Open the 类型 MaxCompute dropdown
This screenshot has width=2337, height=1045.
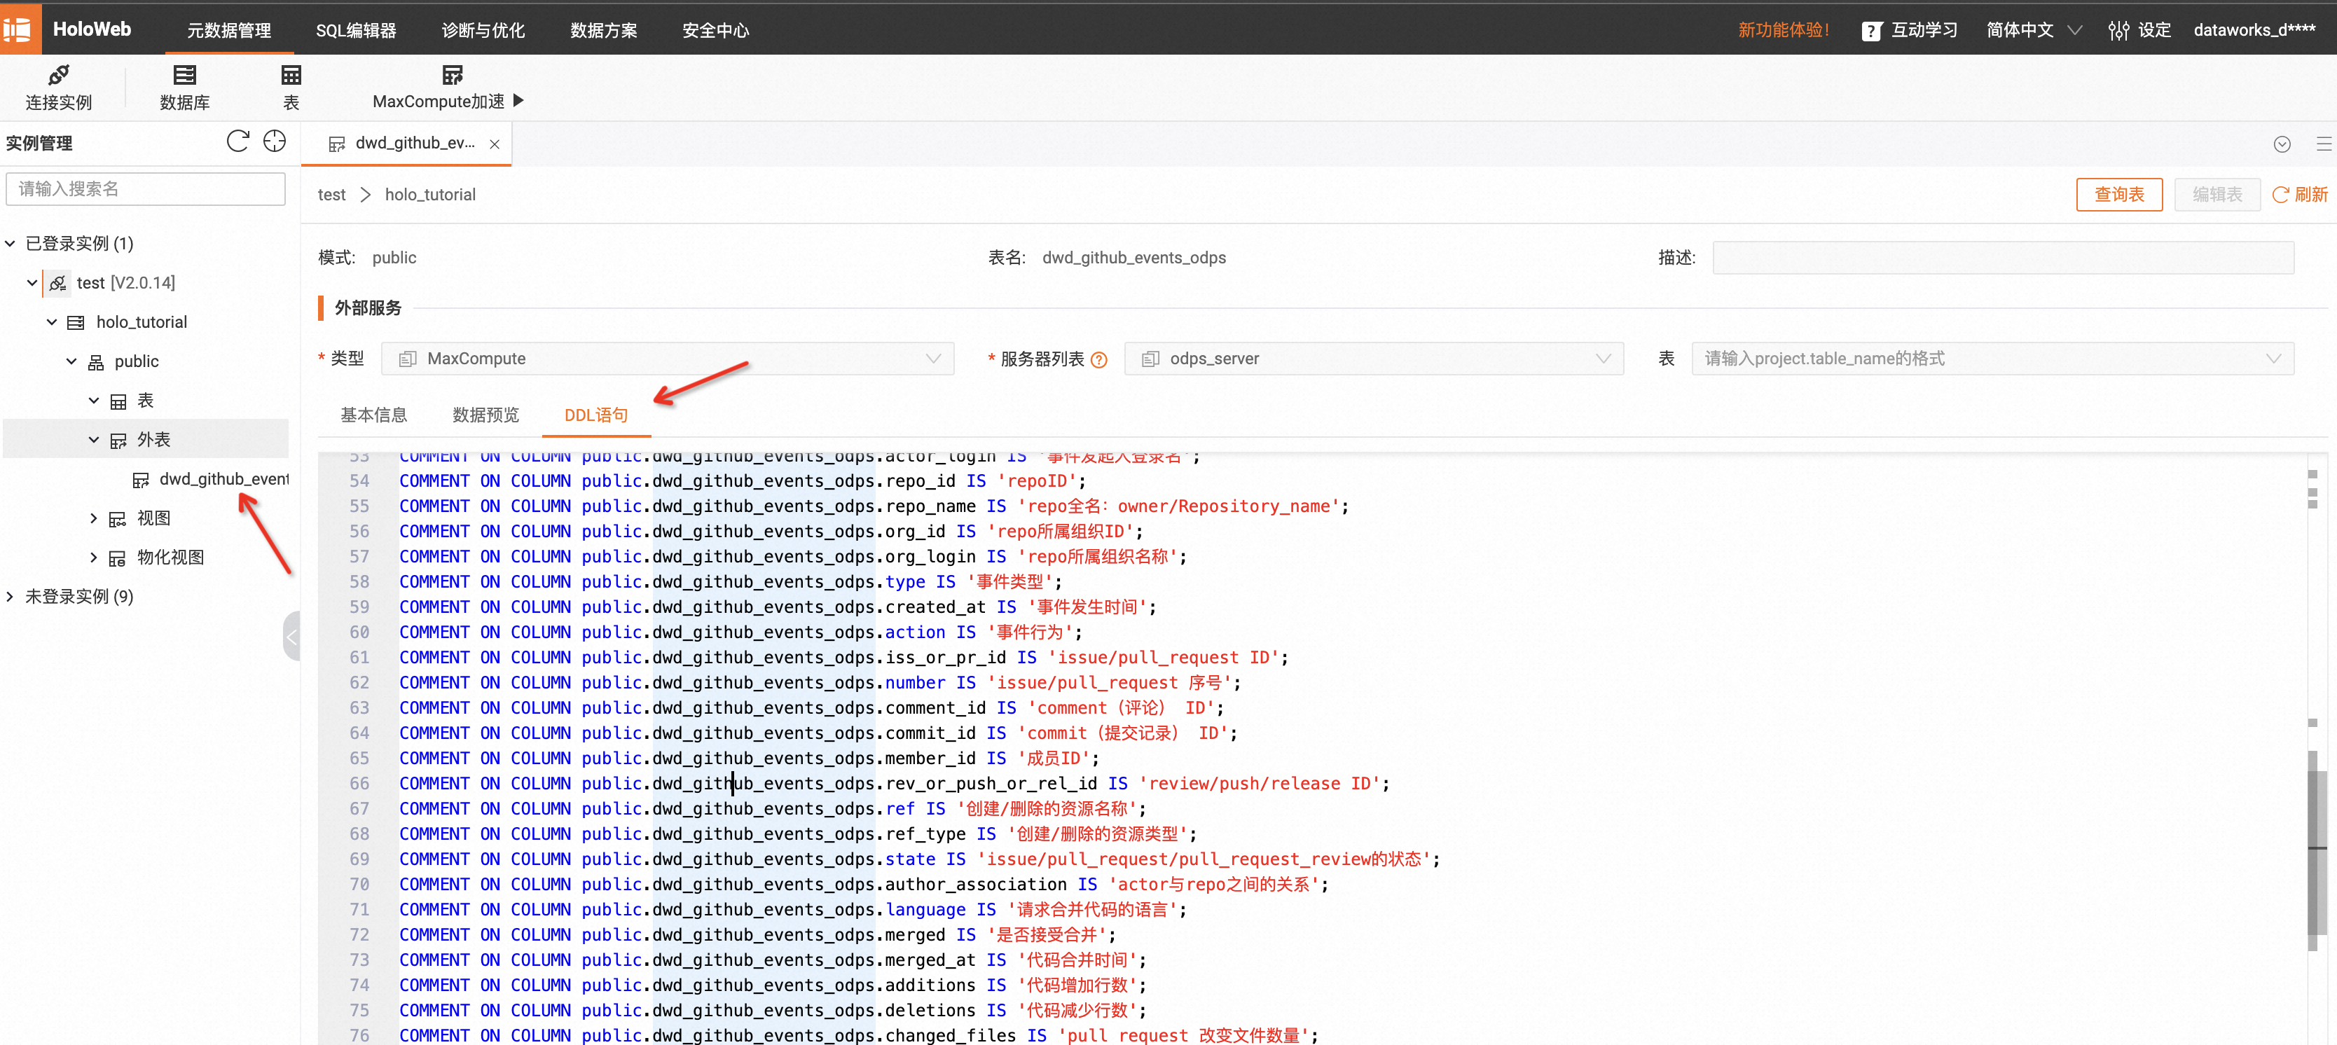coord(667,359)
